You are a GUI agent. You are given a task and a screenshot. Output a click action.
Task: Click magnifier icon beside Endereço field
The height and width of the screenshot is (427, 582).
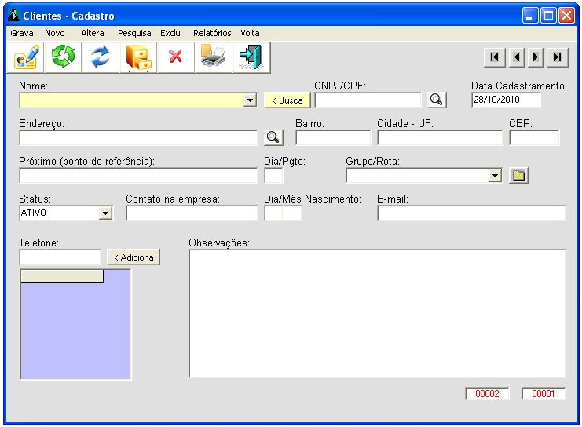click(273, 137)
